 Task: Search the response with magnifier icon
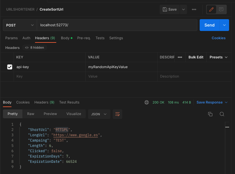pyautogui.click(x=222, y=114)
